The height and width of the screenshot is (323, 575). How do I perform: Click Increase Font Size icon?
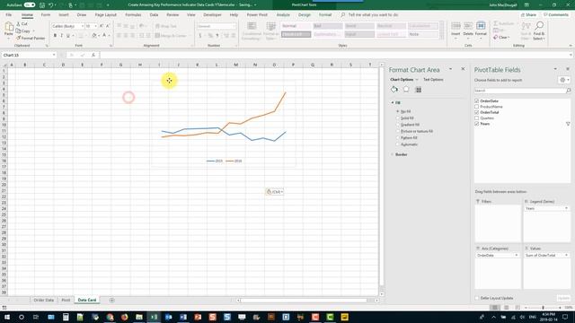(x=102, y=26)
